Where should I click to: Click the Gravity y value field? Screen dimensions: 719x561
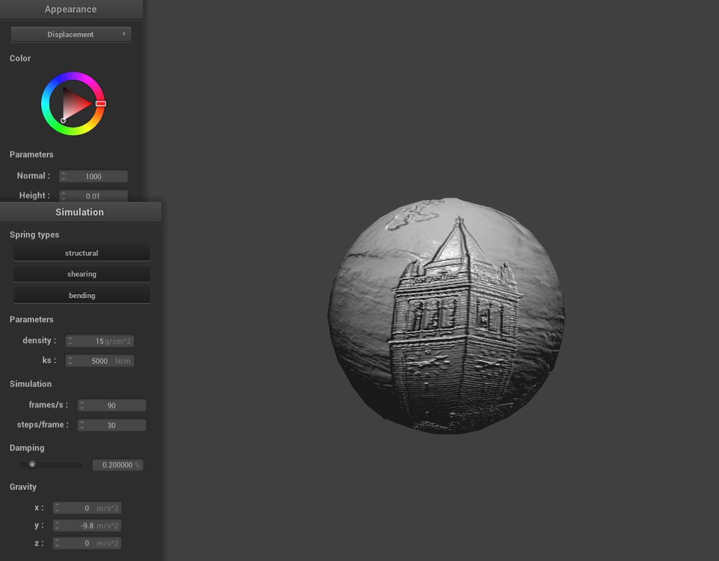click(87, 525)
